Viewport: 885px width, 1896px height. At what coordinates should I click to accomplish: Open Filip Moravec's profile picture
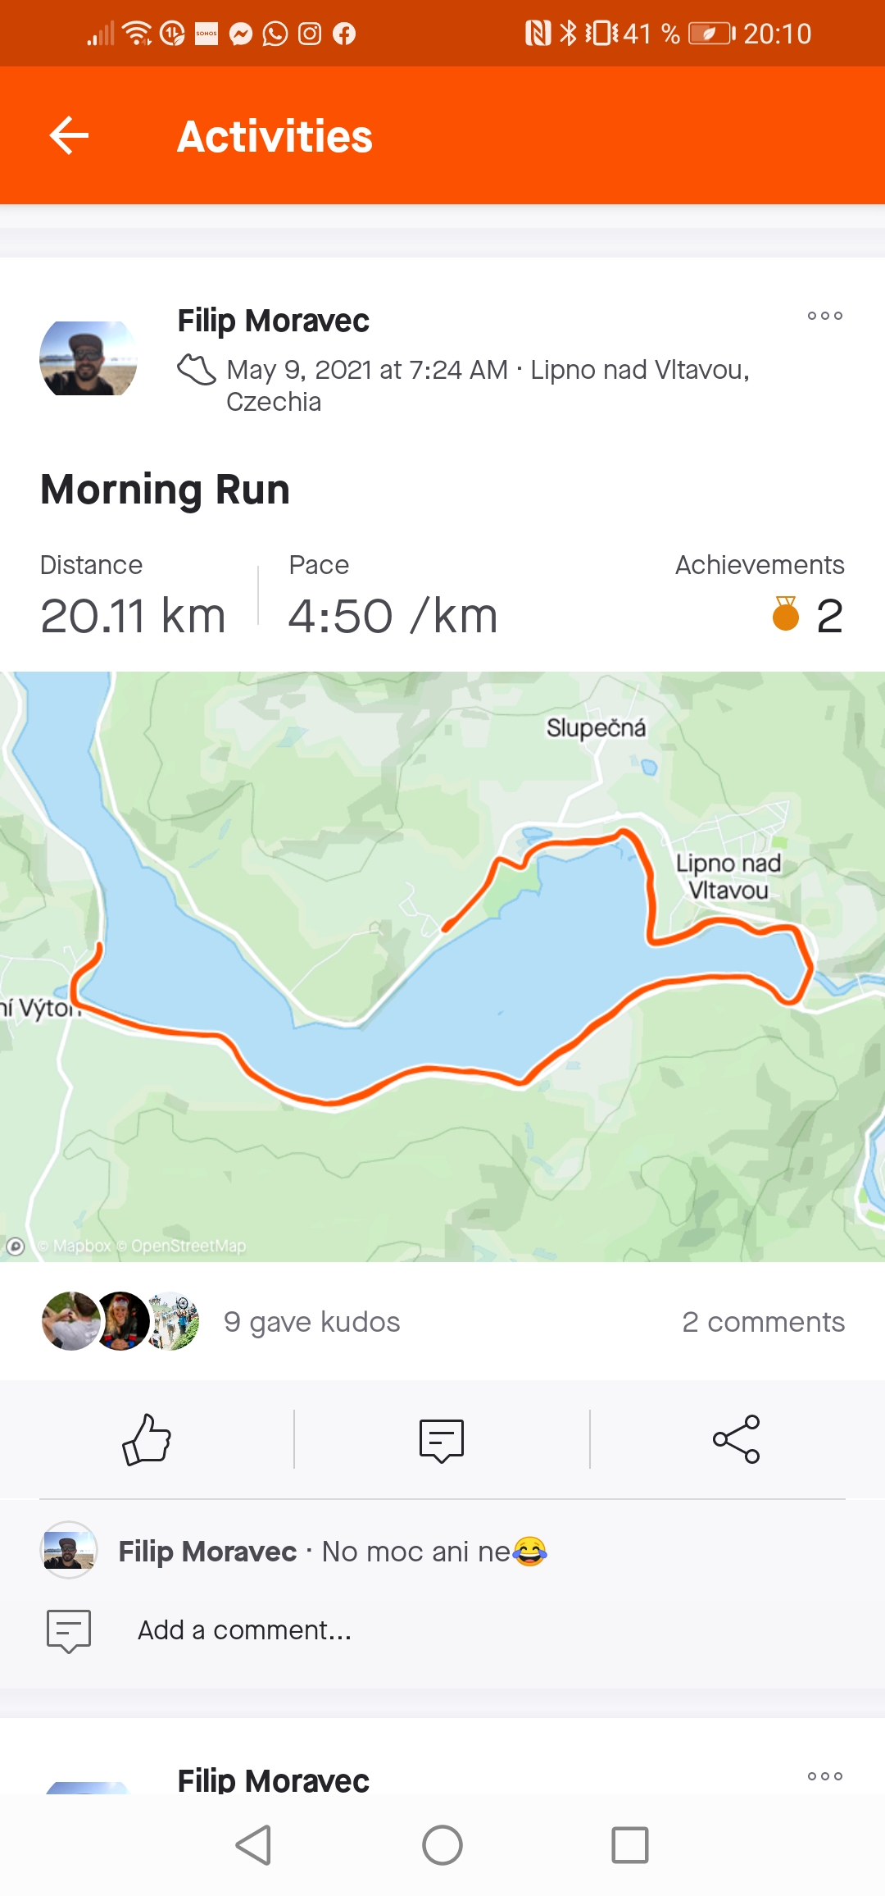(88, 358)
